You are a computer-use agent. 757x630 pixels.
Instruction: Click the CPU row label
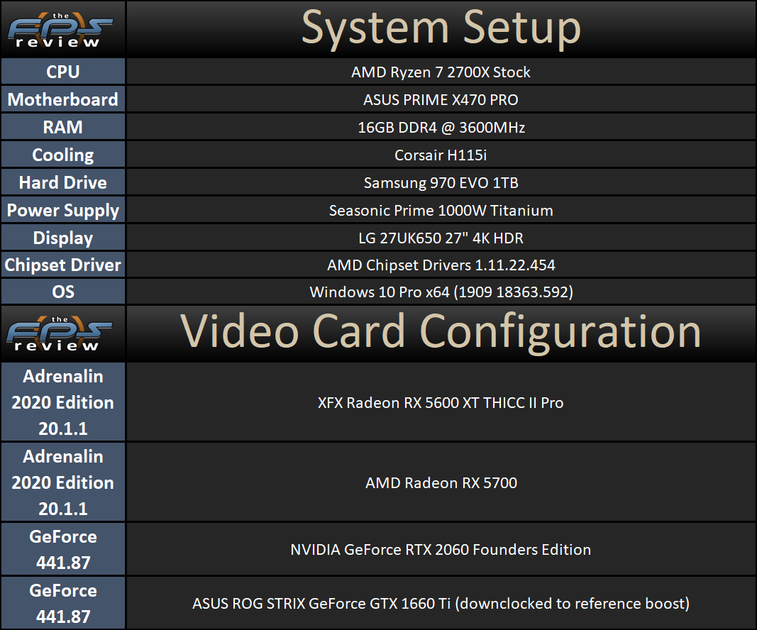(x=63, y=72)
